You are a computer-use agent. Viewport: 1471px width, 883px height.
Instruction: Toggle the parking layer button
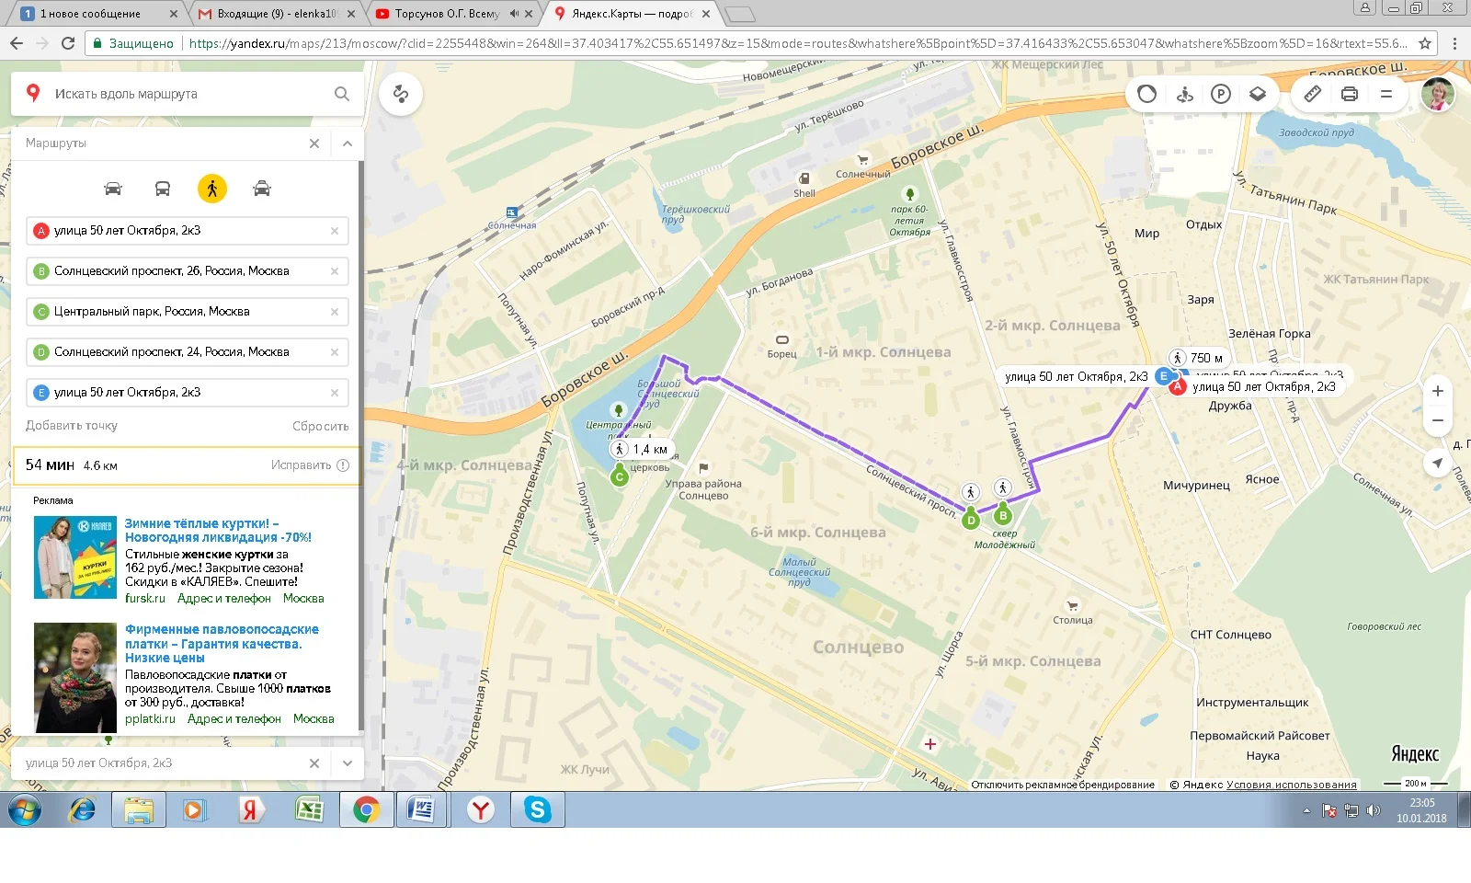click(1221, 94)
